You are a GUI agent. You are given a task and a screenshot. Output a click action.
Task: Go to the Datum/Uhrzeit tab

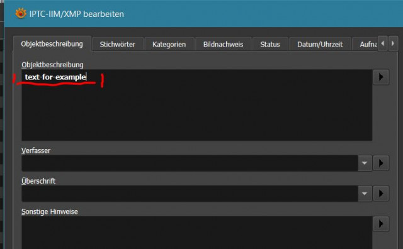coord(320,45)
